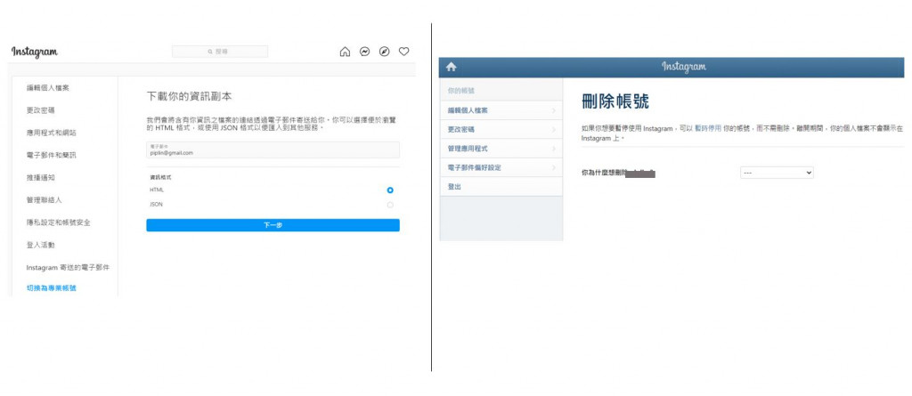Viewport: 912px width, 396px height.
Task: Click the 資訊格式 label
Action: (x=160, y=177)
